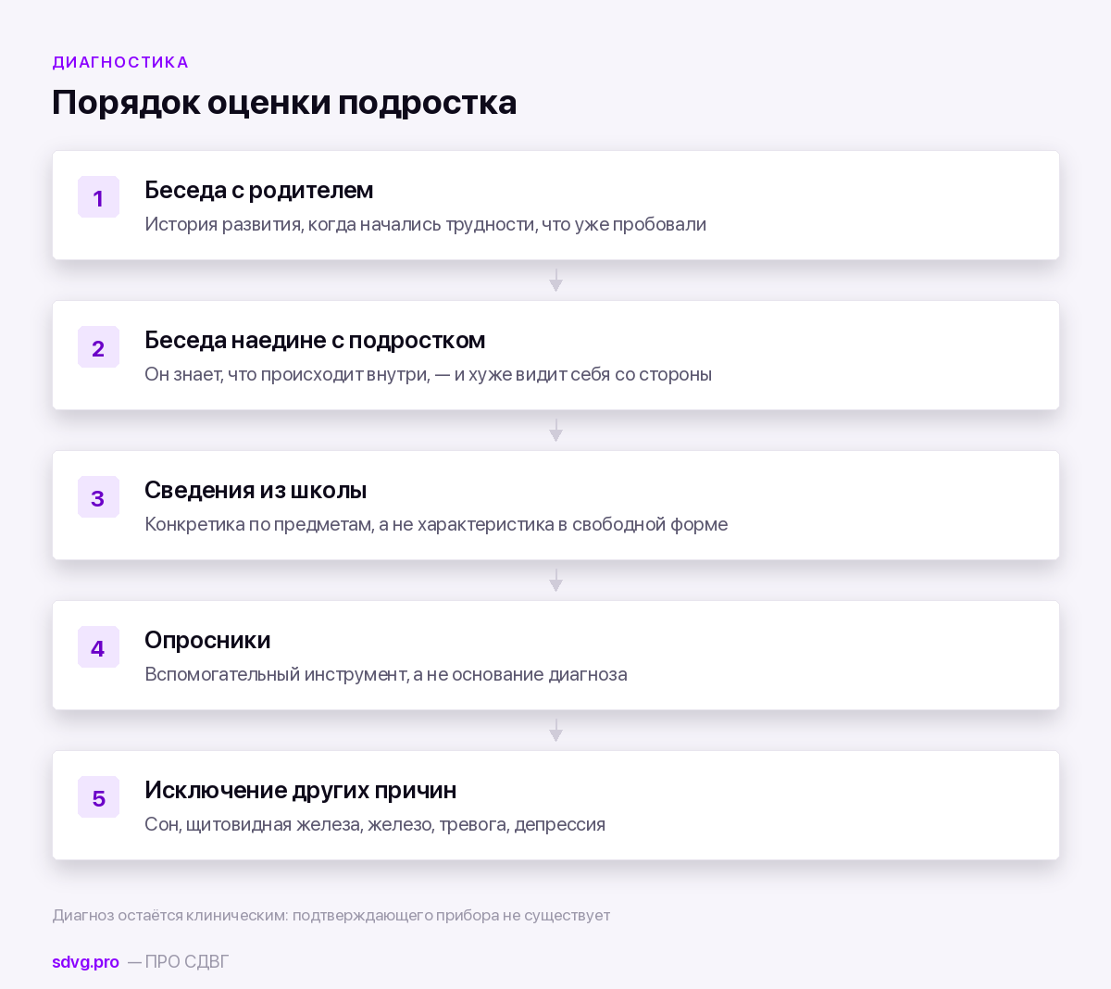Image resolution: width=1111 pixels, height=989 pixels.
Task: Click the heading 'Исключение других причин'
Action: point(301,790)
